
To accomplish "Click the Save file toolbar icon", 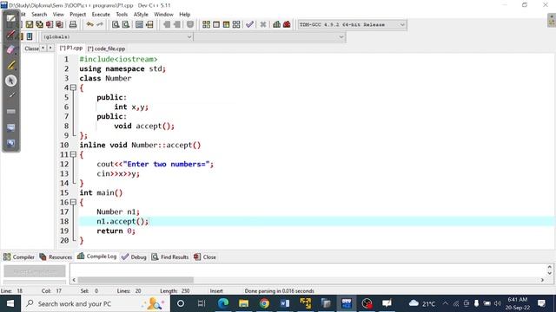I will point(30,24).
